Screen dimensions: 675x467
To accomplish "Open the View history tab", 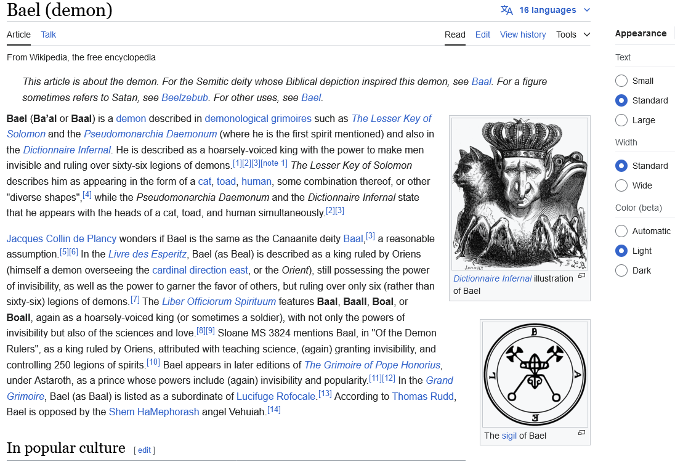I will 523,35.
